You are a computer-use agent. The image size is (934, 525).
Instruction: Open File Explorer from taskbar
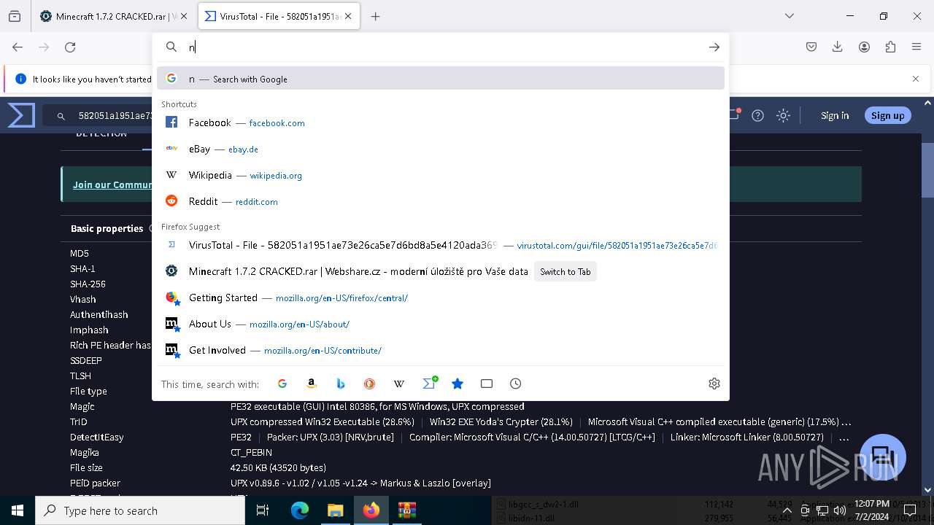335,510
